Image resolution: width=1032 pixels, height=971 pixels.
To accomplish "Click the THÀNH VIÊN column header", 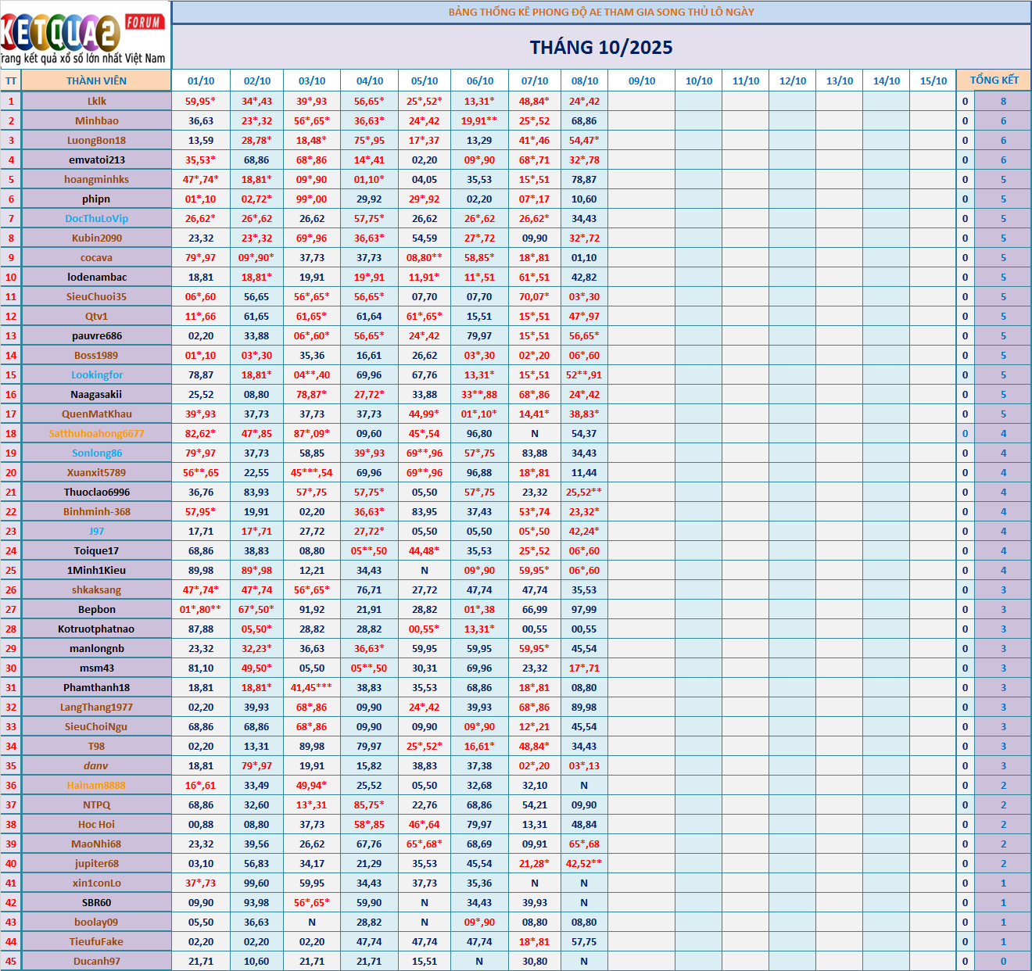I will point(96,81).
